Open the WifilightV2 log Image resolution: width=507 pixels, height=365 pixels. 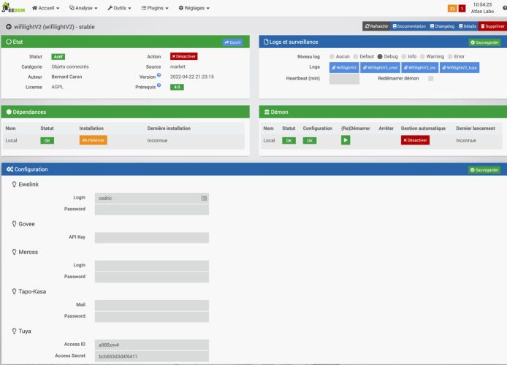pos(344,67)
